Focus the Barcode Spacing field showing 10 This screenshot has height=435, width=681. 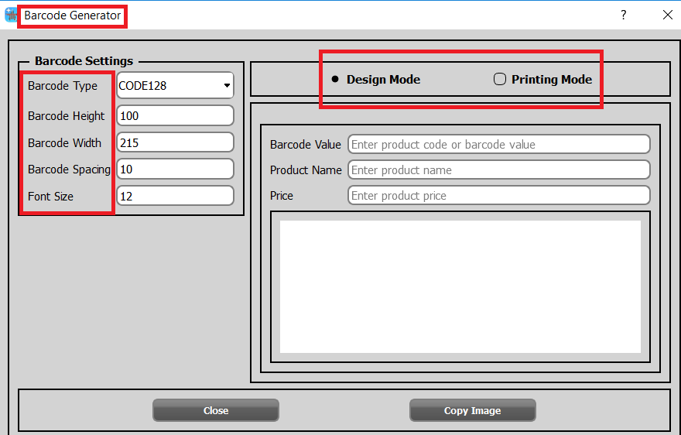tap(175, 170)
